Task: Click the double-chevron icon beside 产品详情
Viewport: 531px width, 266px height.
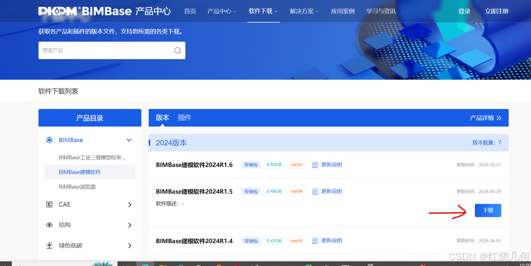Action: [x=499, y=118]
